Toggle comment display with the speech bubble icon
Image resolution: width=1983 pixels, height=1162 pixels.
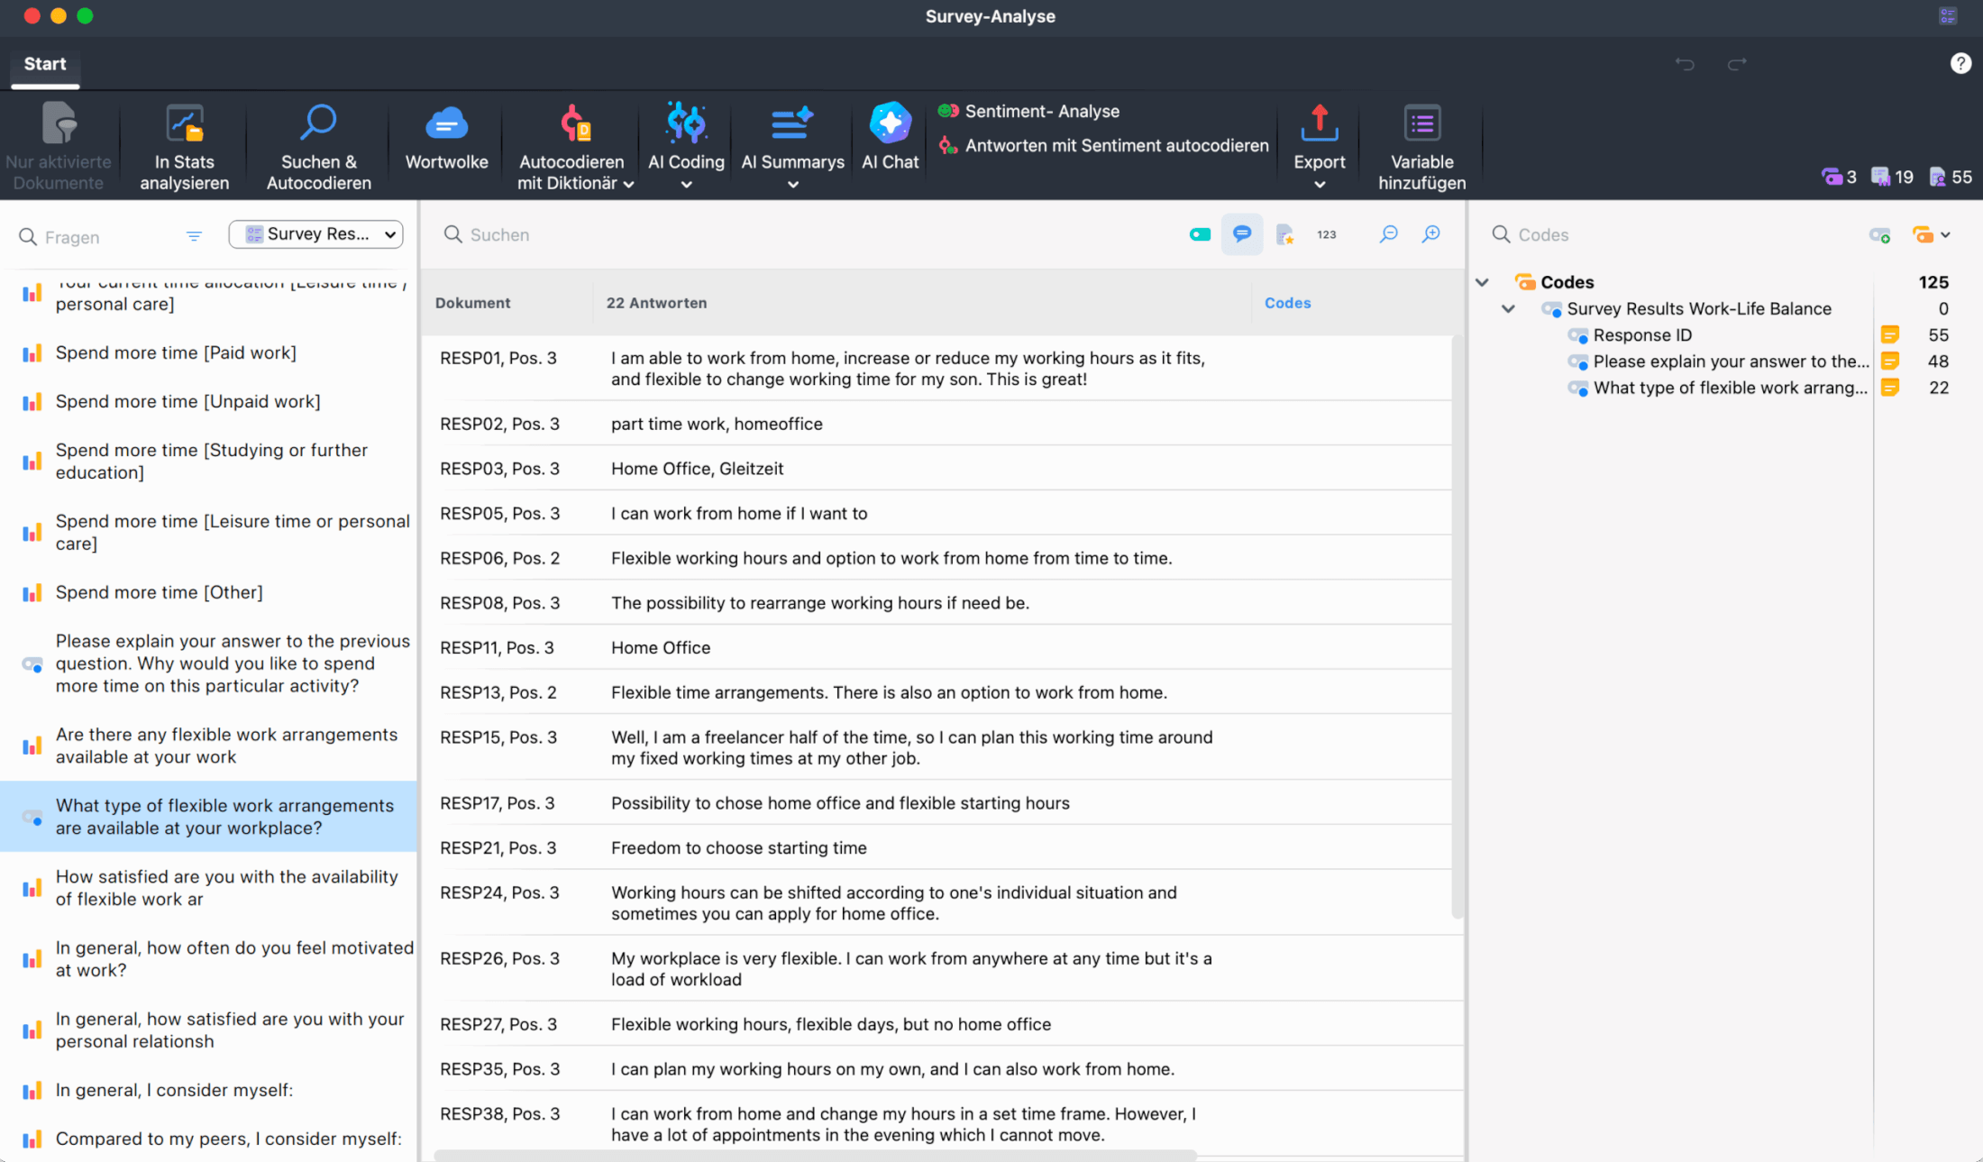click(x=1242, y=233)
